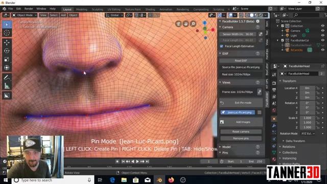Open Jean-Luc-Picard.png view options menu icon
This screenshot has height=184, width=327.
coord(259,112)
